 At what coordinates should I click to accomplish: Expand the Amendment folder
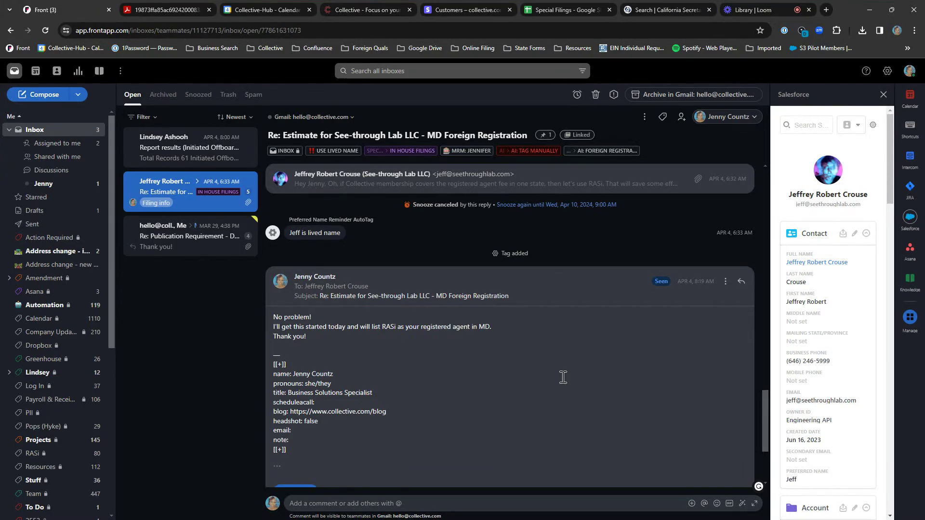coord(9,278)
